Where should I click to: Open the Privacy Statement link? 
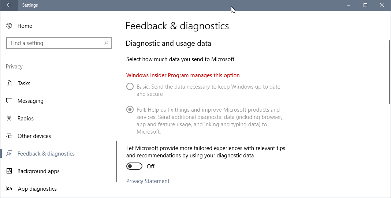pyautogui.click(x=148, y=181)
